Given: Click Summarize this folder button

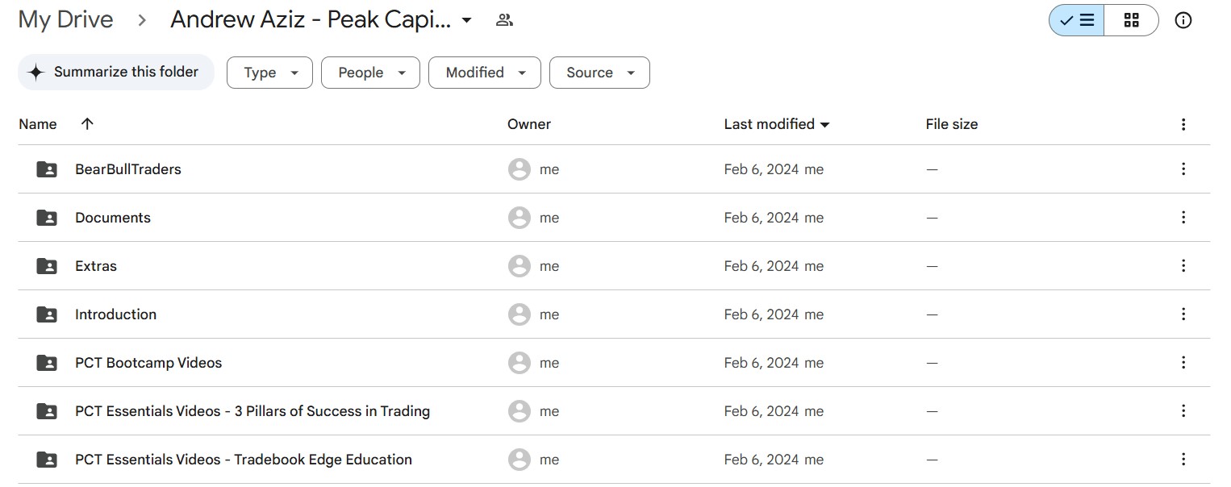Looking at the screenshot, I should (x=116, y=73).
